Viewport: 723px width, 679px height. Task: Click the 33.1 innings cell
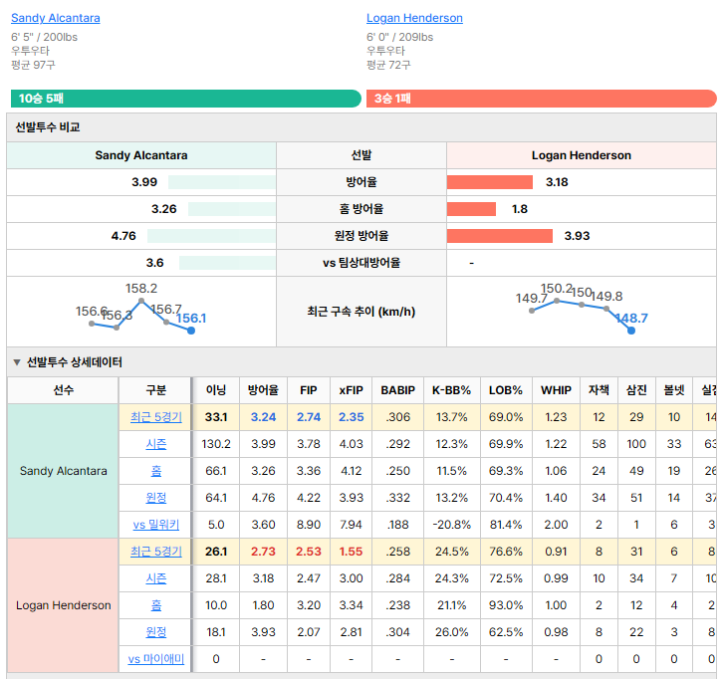pyautogui.click(x=216, y=417)
